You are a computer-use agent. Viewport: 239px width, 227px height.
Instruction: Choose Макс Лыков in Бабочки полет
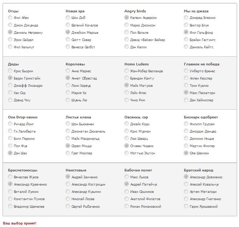(127, 177)
